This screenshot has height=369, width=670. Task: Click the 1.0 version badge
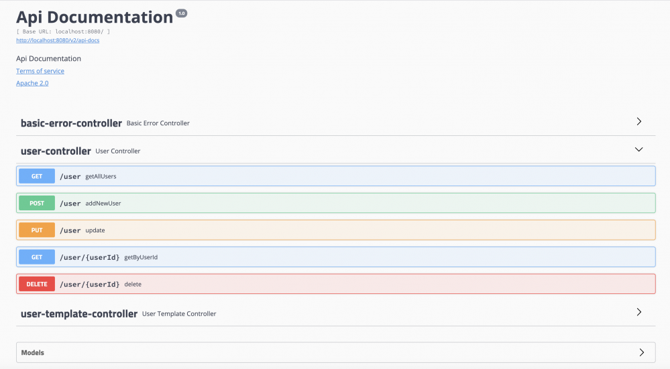click(182, 13)
